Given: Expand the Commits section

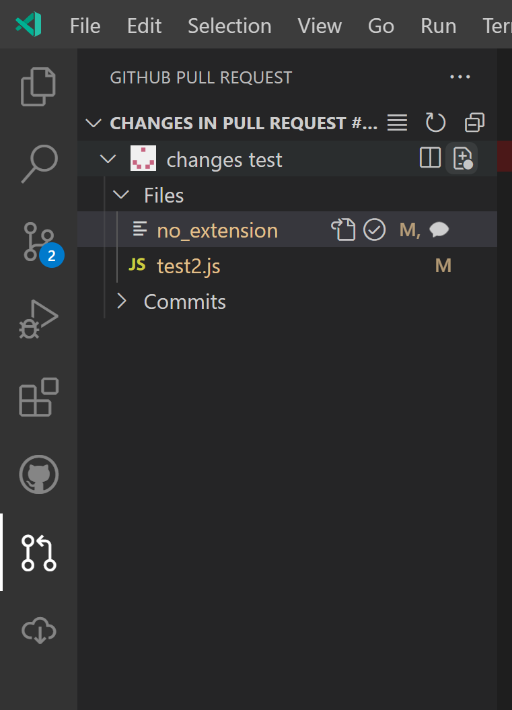Looking at the screenshot, I should [122, 301].
